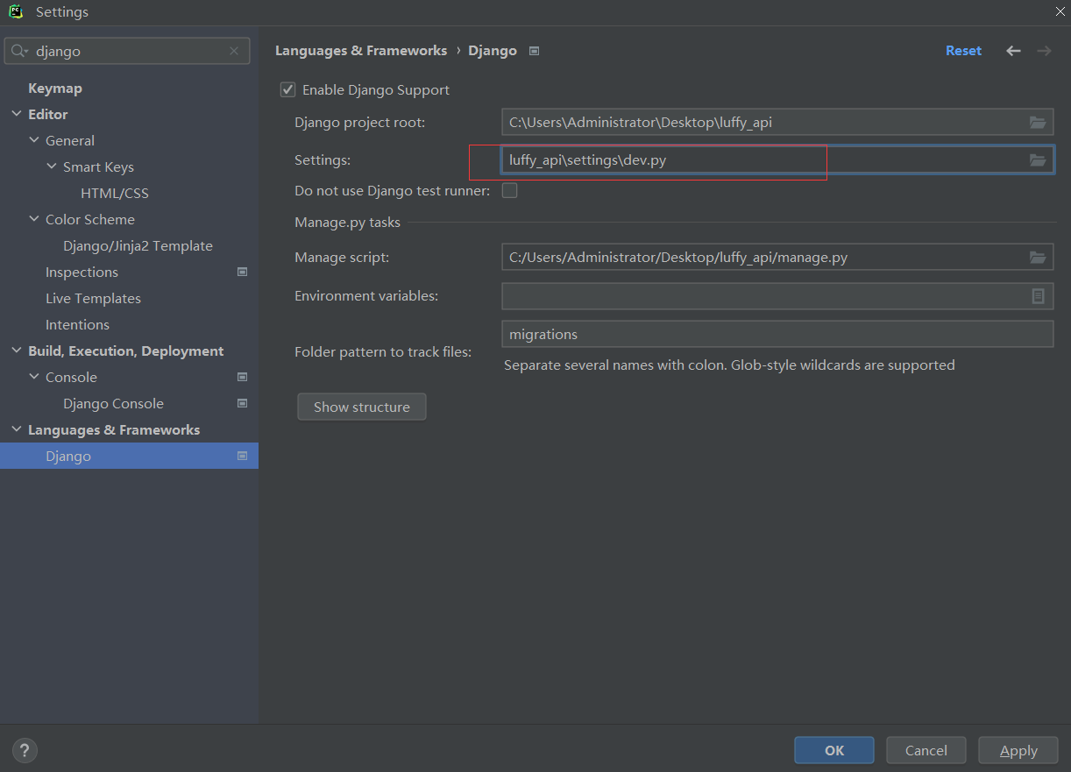This screenshot has width=1071, height=772.
Task: Confirm with the OK button
Action: pos(834,750)
